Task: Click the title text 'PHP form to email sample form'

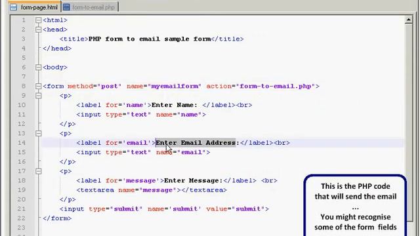Action: 150,39
